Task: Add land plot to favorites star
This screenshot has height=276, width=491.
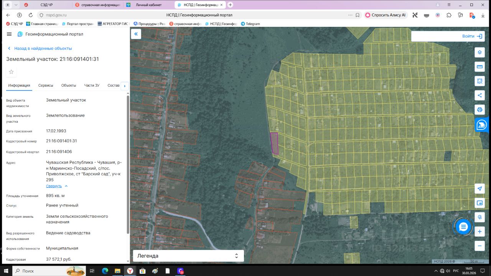Action: point(11,72)
